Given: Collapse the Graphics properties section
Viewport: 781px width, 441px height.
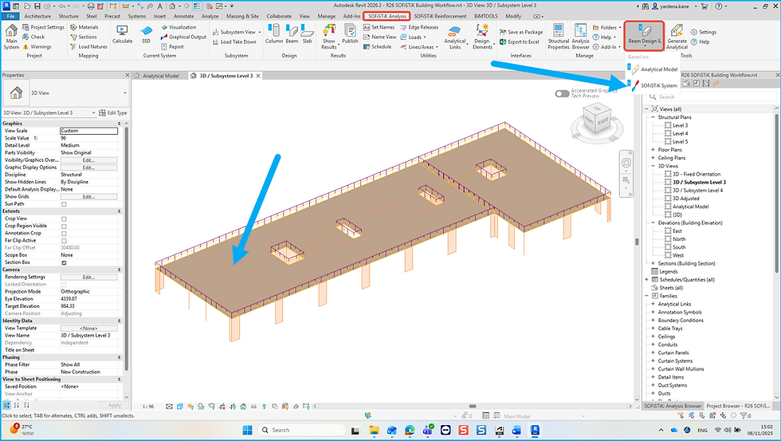Looking at the screenshot, I should point(119,123).
